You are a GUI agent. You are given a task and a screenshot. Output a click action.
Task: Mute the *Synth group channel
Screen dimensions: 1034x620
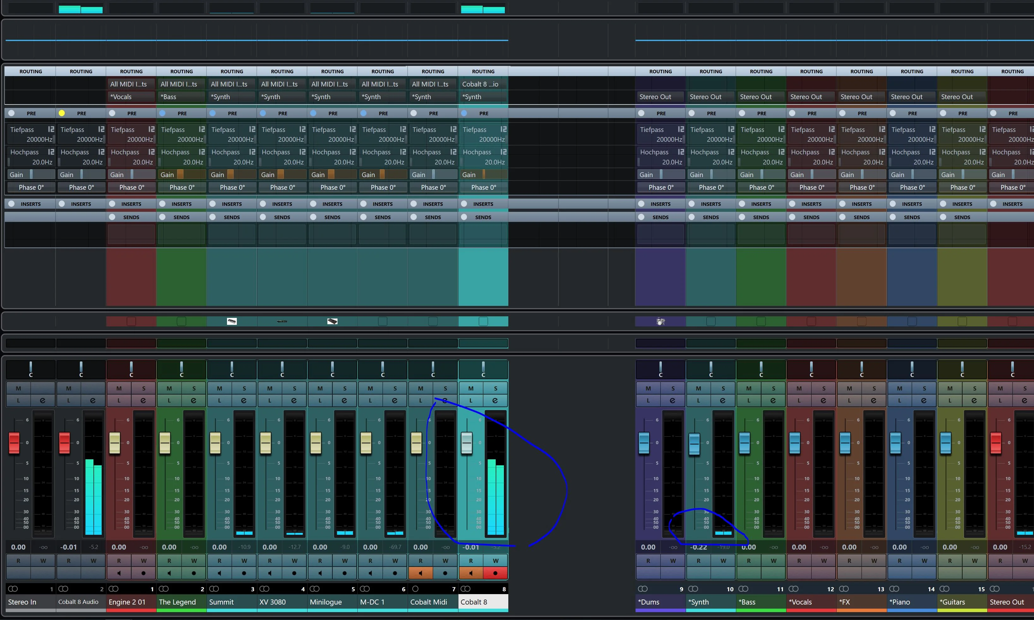click(698, 388)
